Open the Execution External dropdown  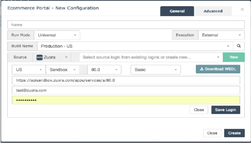tap(221, 35)
